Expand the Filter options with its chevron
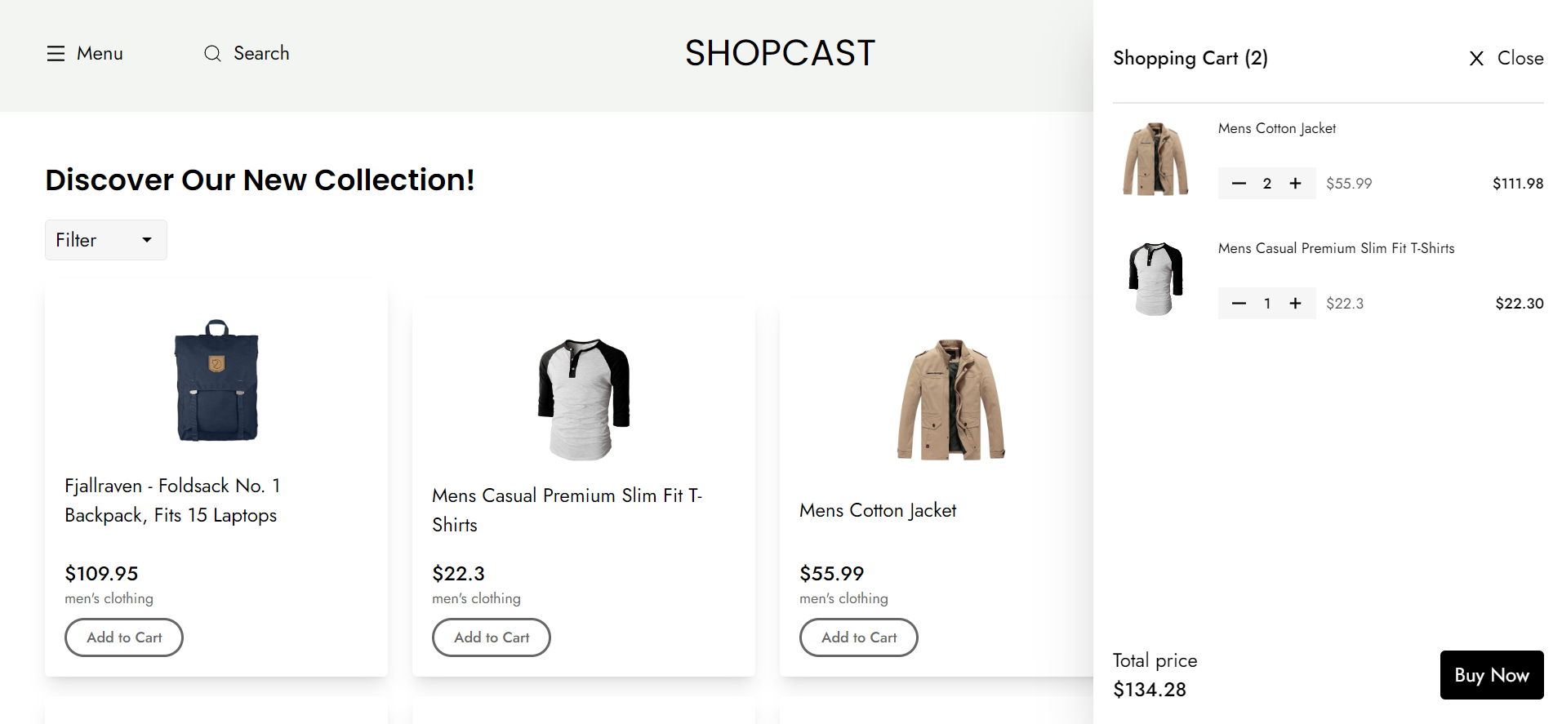The image size is (1562, 724). coord(147,239)
